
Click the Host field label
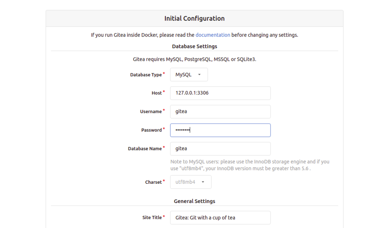coord(157,93)
